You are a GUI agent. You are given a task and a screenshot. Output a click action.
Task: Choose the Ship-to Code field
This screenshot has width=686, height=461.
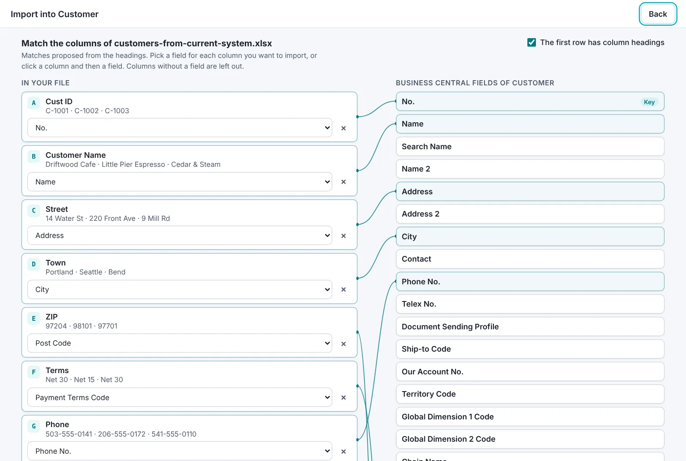[x=530, y=349]
